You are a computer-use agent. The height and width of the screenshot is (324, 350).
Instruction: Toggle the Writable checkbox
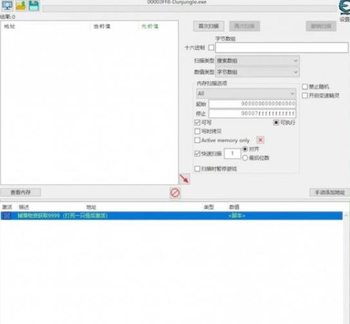pyautogui.click(x=198, y=122)
